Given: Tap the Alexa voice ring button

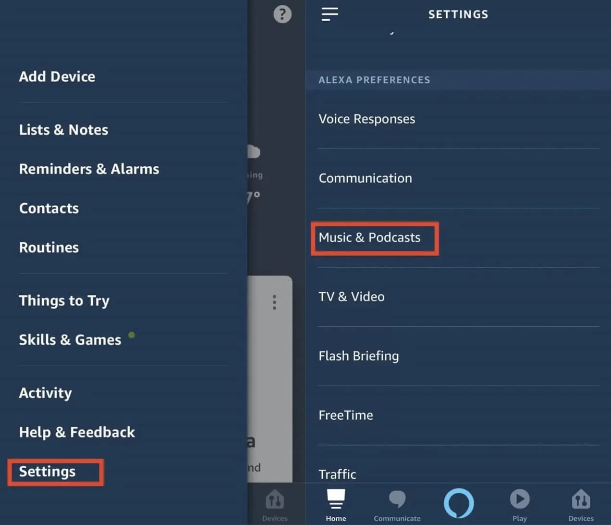Looking at the screenshot, I should 459,503.
